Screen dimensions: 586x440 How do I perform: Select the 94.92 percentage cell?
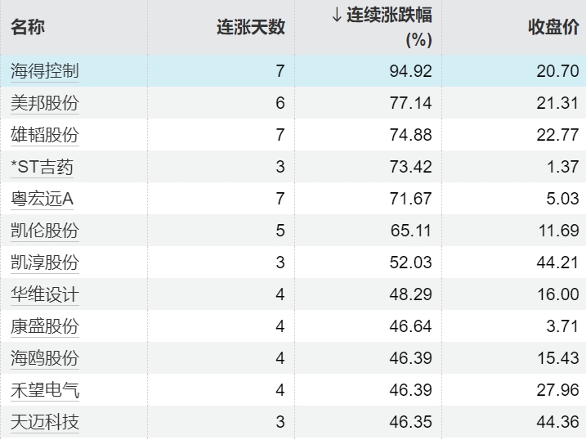pos(411,71)
